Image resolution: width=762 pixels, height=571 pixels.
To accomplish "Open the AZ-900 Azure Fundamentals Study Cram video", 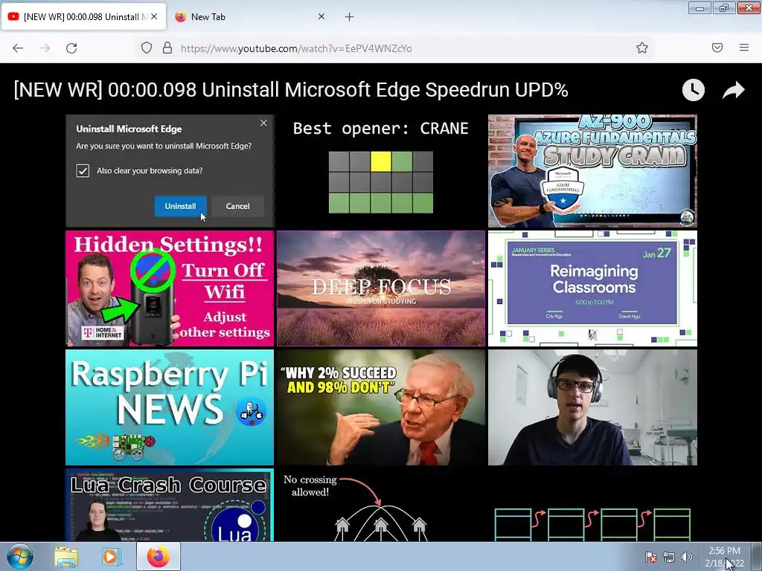I will pos(592,171).
